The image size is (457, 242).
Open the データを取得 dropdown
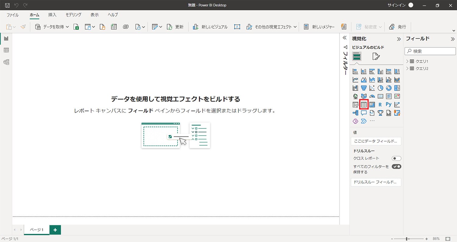52,27
